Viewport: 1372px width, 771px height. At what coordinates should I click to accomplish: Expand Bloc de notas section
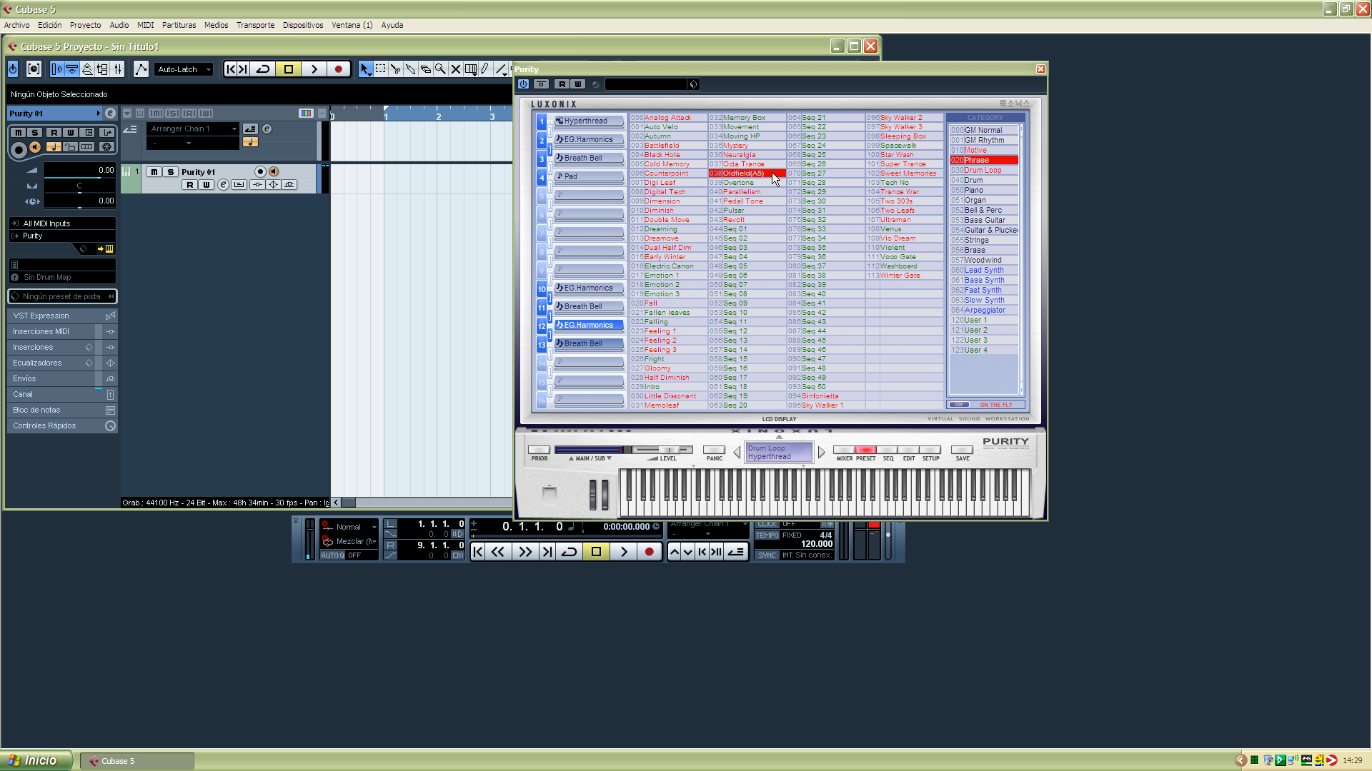(62, 410)
